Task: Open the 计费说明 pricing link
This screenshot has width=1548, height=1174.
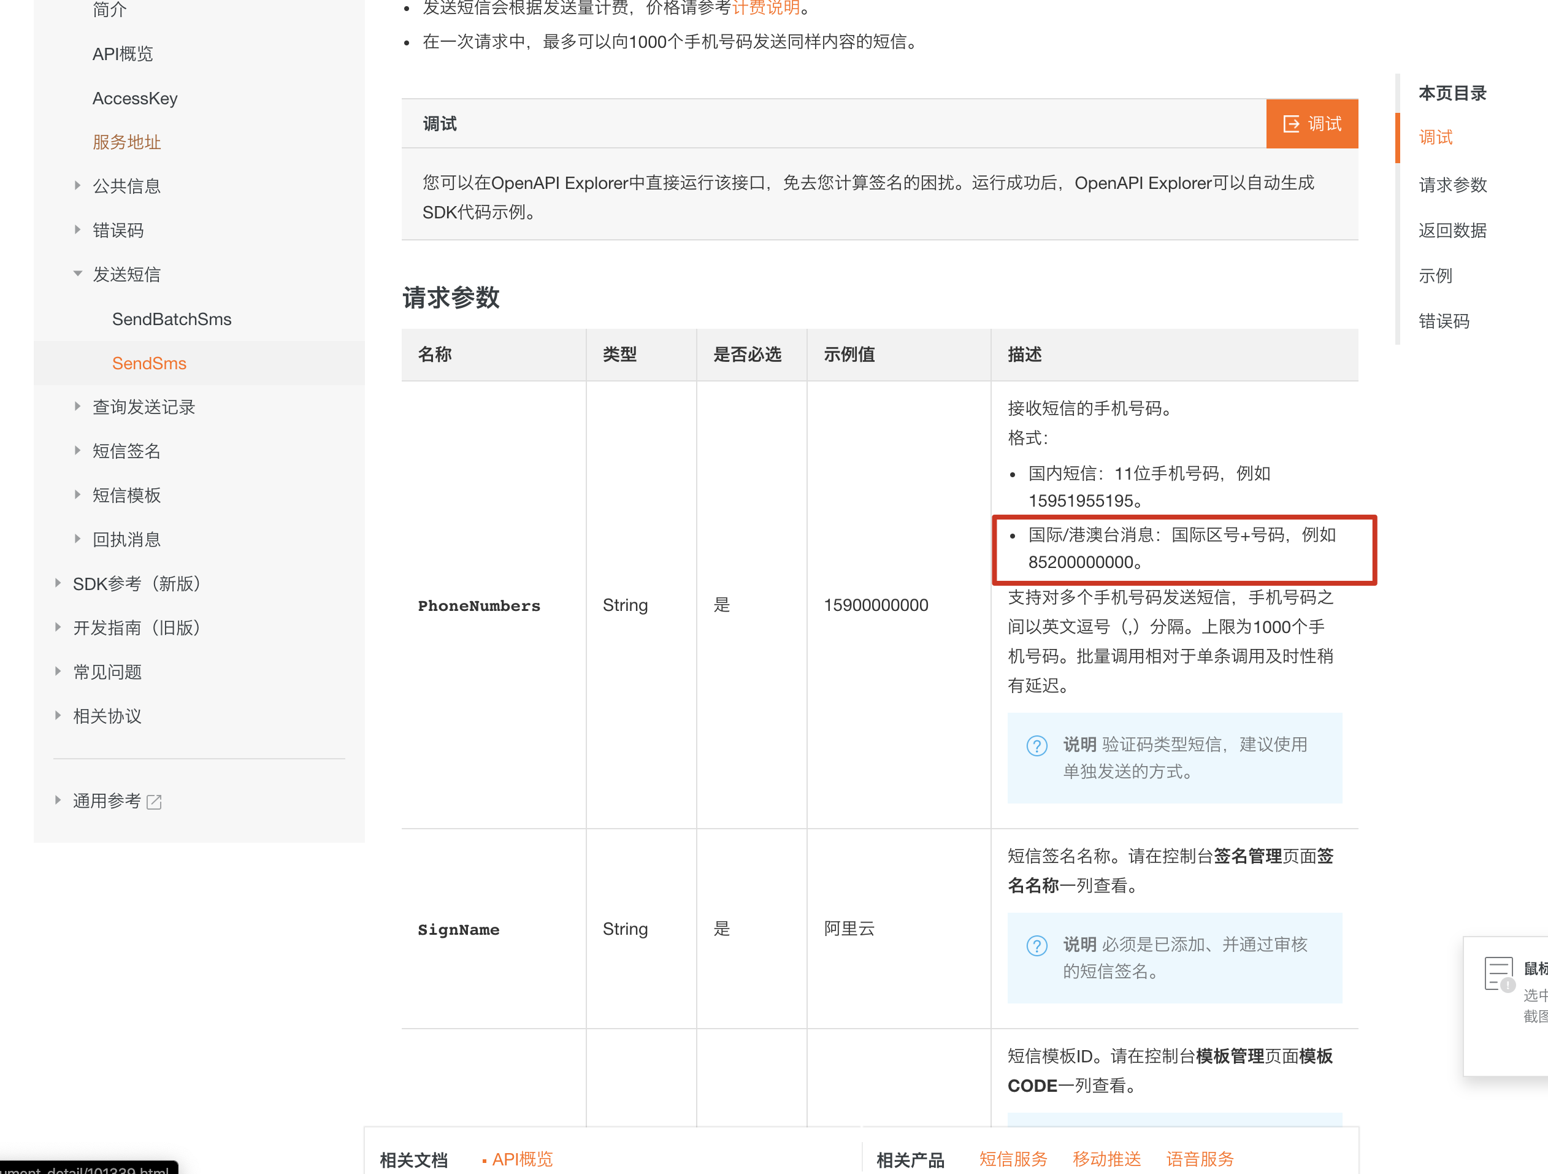Action: (765, 8)
